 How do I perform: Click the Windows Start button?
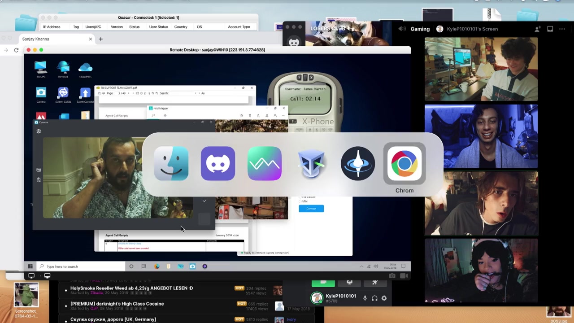30,266
